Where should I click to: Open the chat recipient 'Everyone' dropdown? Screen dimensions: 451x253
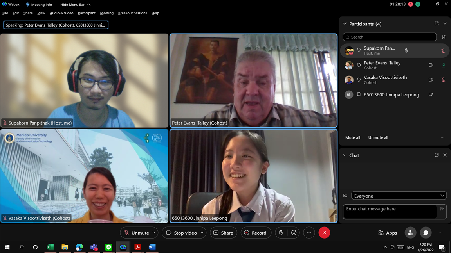(x=399, y=196)
